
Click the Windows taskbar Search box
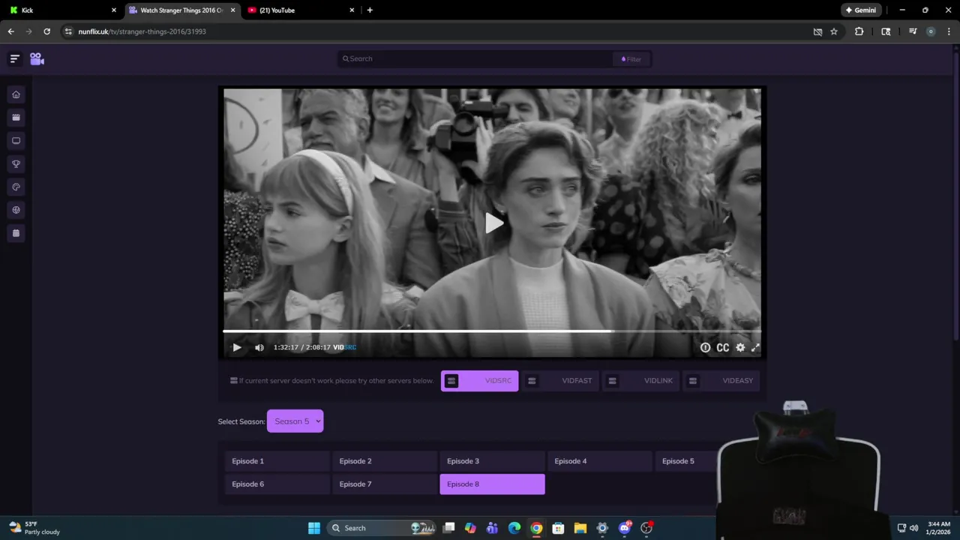pyautogui.click(x=382, y=528)
